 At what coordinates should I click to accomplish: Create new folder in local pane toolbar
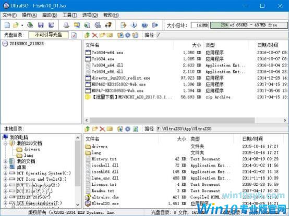[x=95, y=129]
